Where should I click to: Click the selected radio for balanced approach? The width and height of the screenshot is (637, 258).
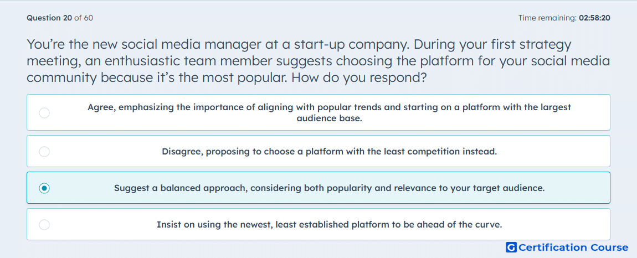coord(44,188)
